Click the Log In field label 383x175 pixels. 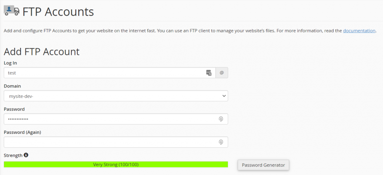pos(10,63)
